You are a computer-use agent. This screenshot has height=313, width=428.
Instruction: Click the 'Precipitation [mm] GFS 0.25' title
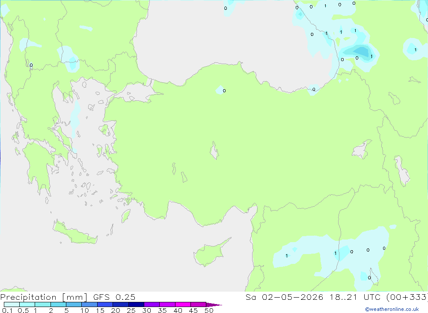point(68,297)
